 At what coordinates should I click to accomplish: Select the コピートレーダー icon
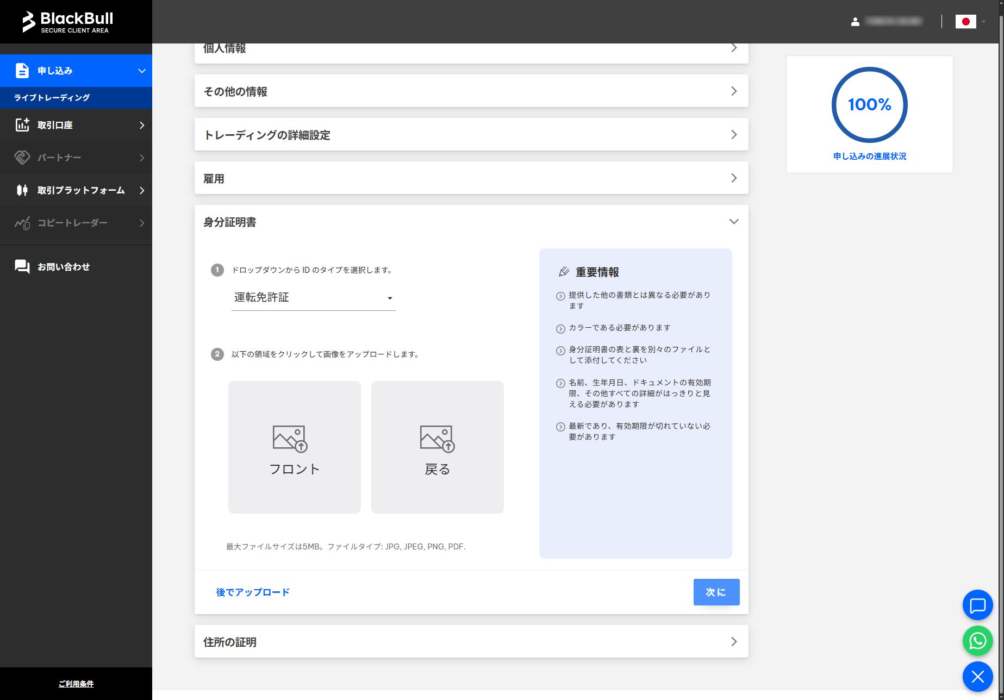click(x=21, y=223)
